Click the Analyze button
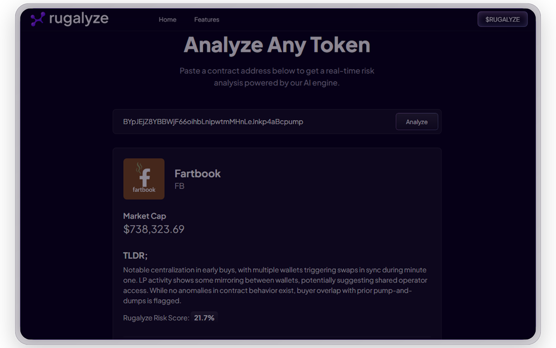This screenshot has height=348, width=556. pos(417,122)
